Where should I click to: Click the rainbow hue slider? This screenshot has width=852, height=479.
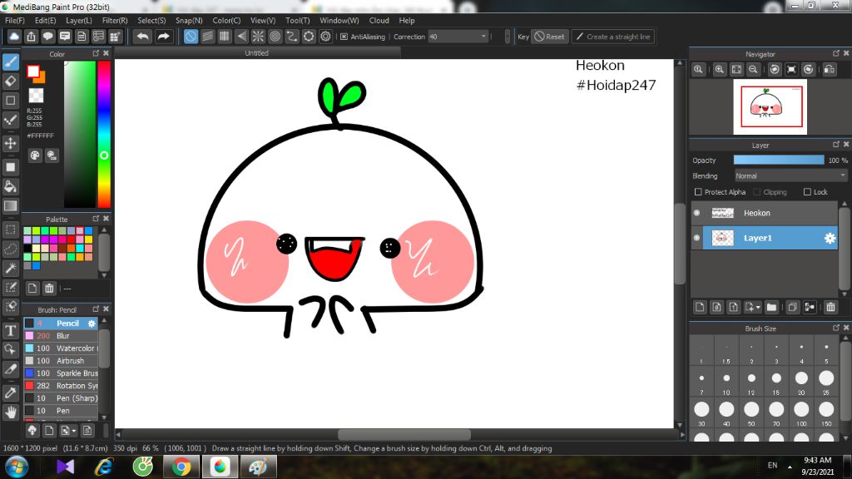coord(104,134)
